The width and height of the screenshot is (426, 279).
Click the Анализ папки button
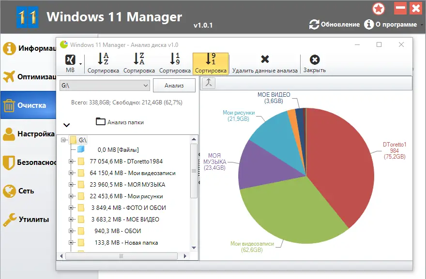click(x=120, y=122)
